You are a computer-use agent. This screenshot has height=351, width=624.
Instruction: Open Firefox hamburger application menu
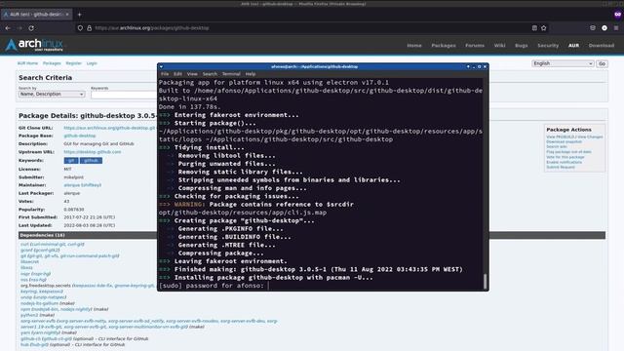pos(616,28)
